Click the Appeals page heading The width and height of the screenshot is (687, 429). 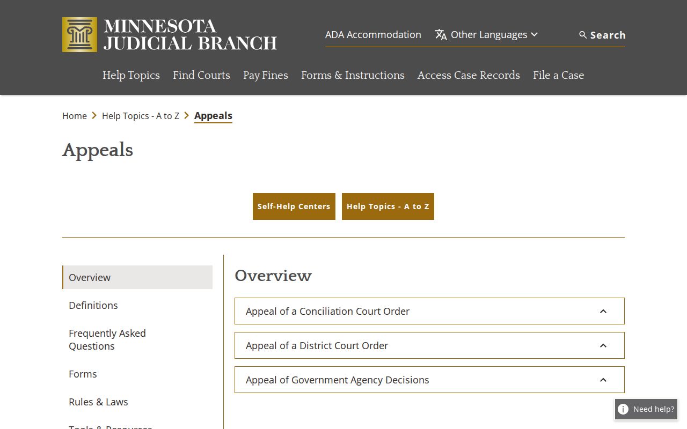click(98, 150)
